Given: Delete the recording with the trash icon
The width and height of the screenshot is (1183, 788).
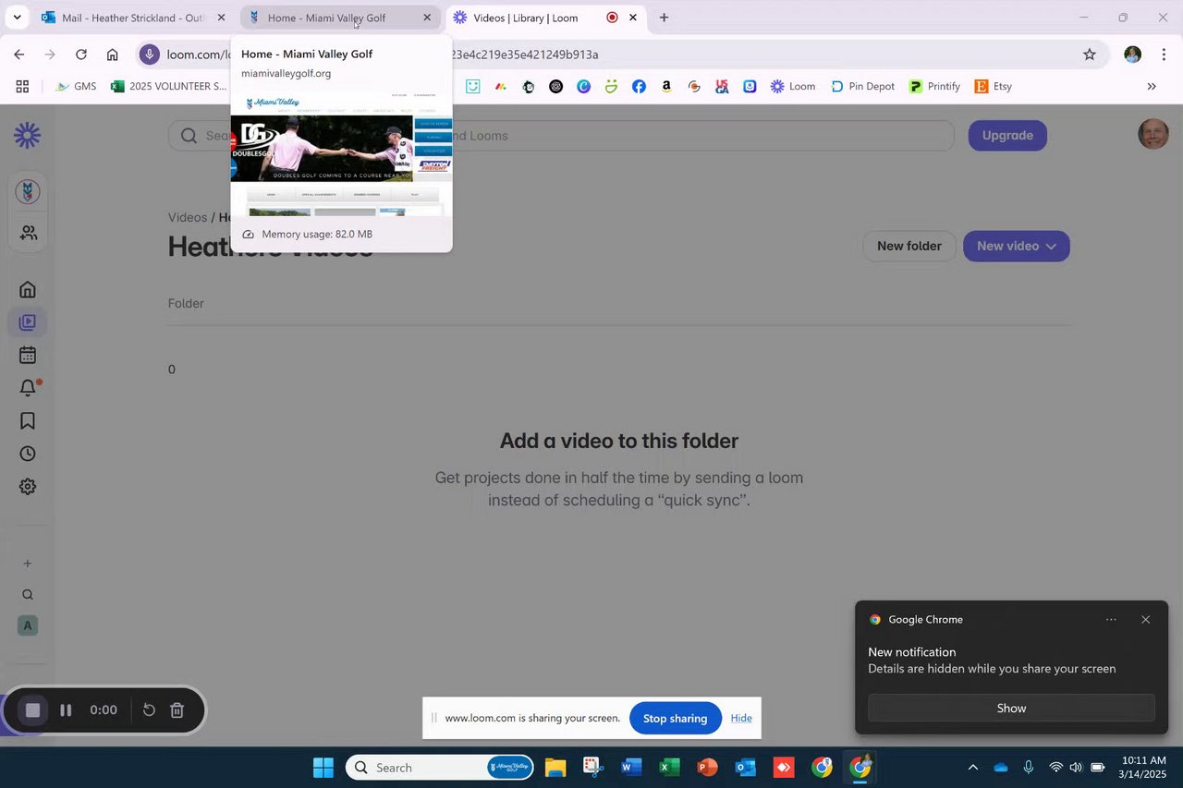Looking at the screenshot, I should click(177, 710).
